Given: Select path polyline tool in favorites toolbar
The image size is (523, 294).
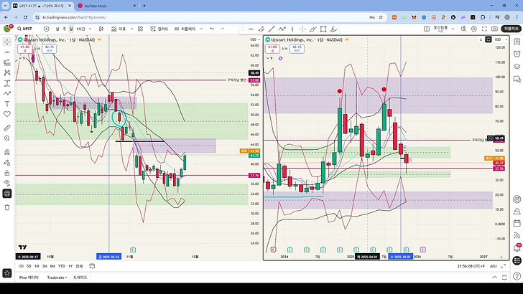Looking at the screenshot, I should click(x=282, y=29).
